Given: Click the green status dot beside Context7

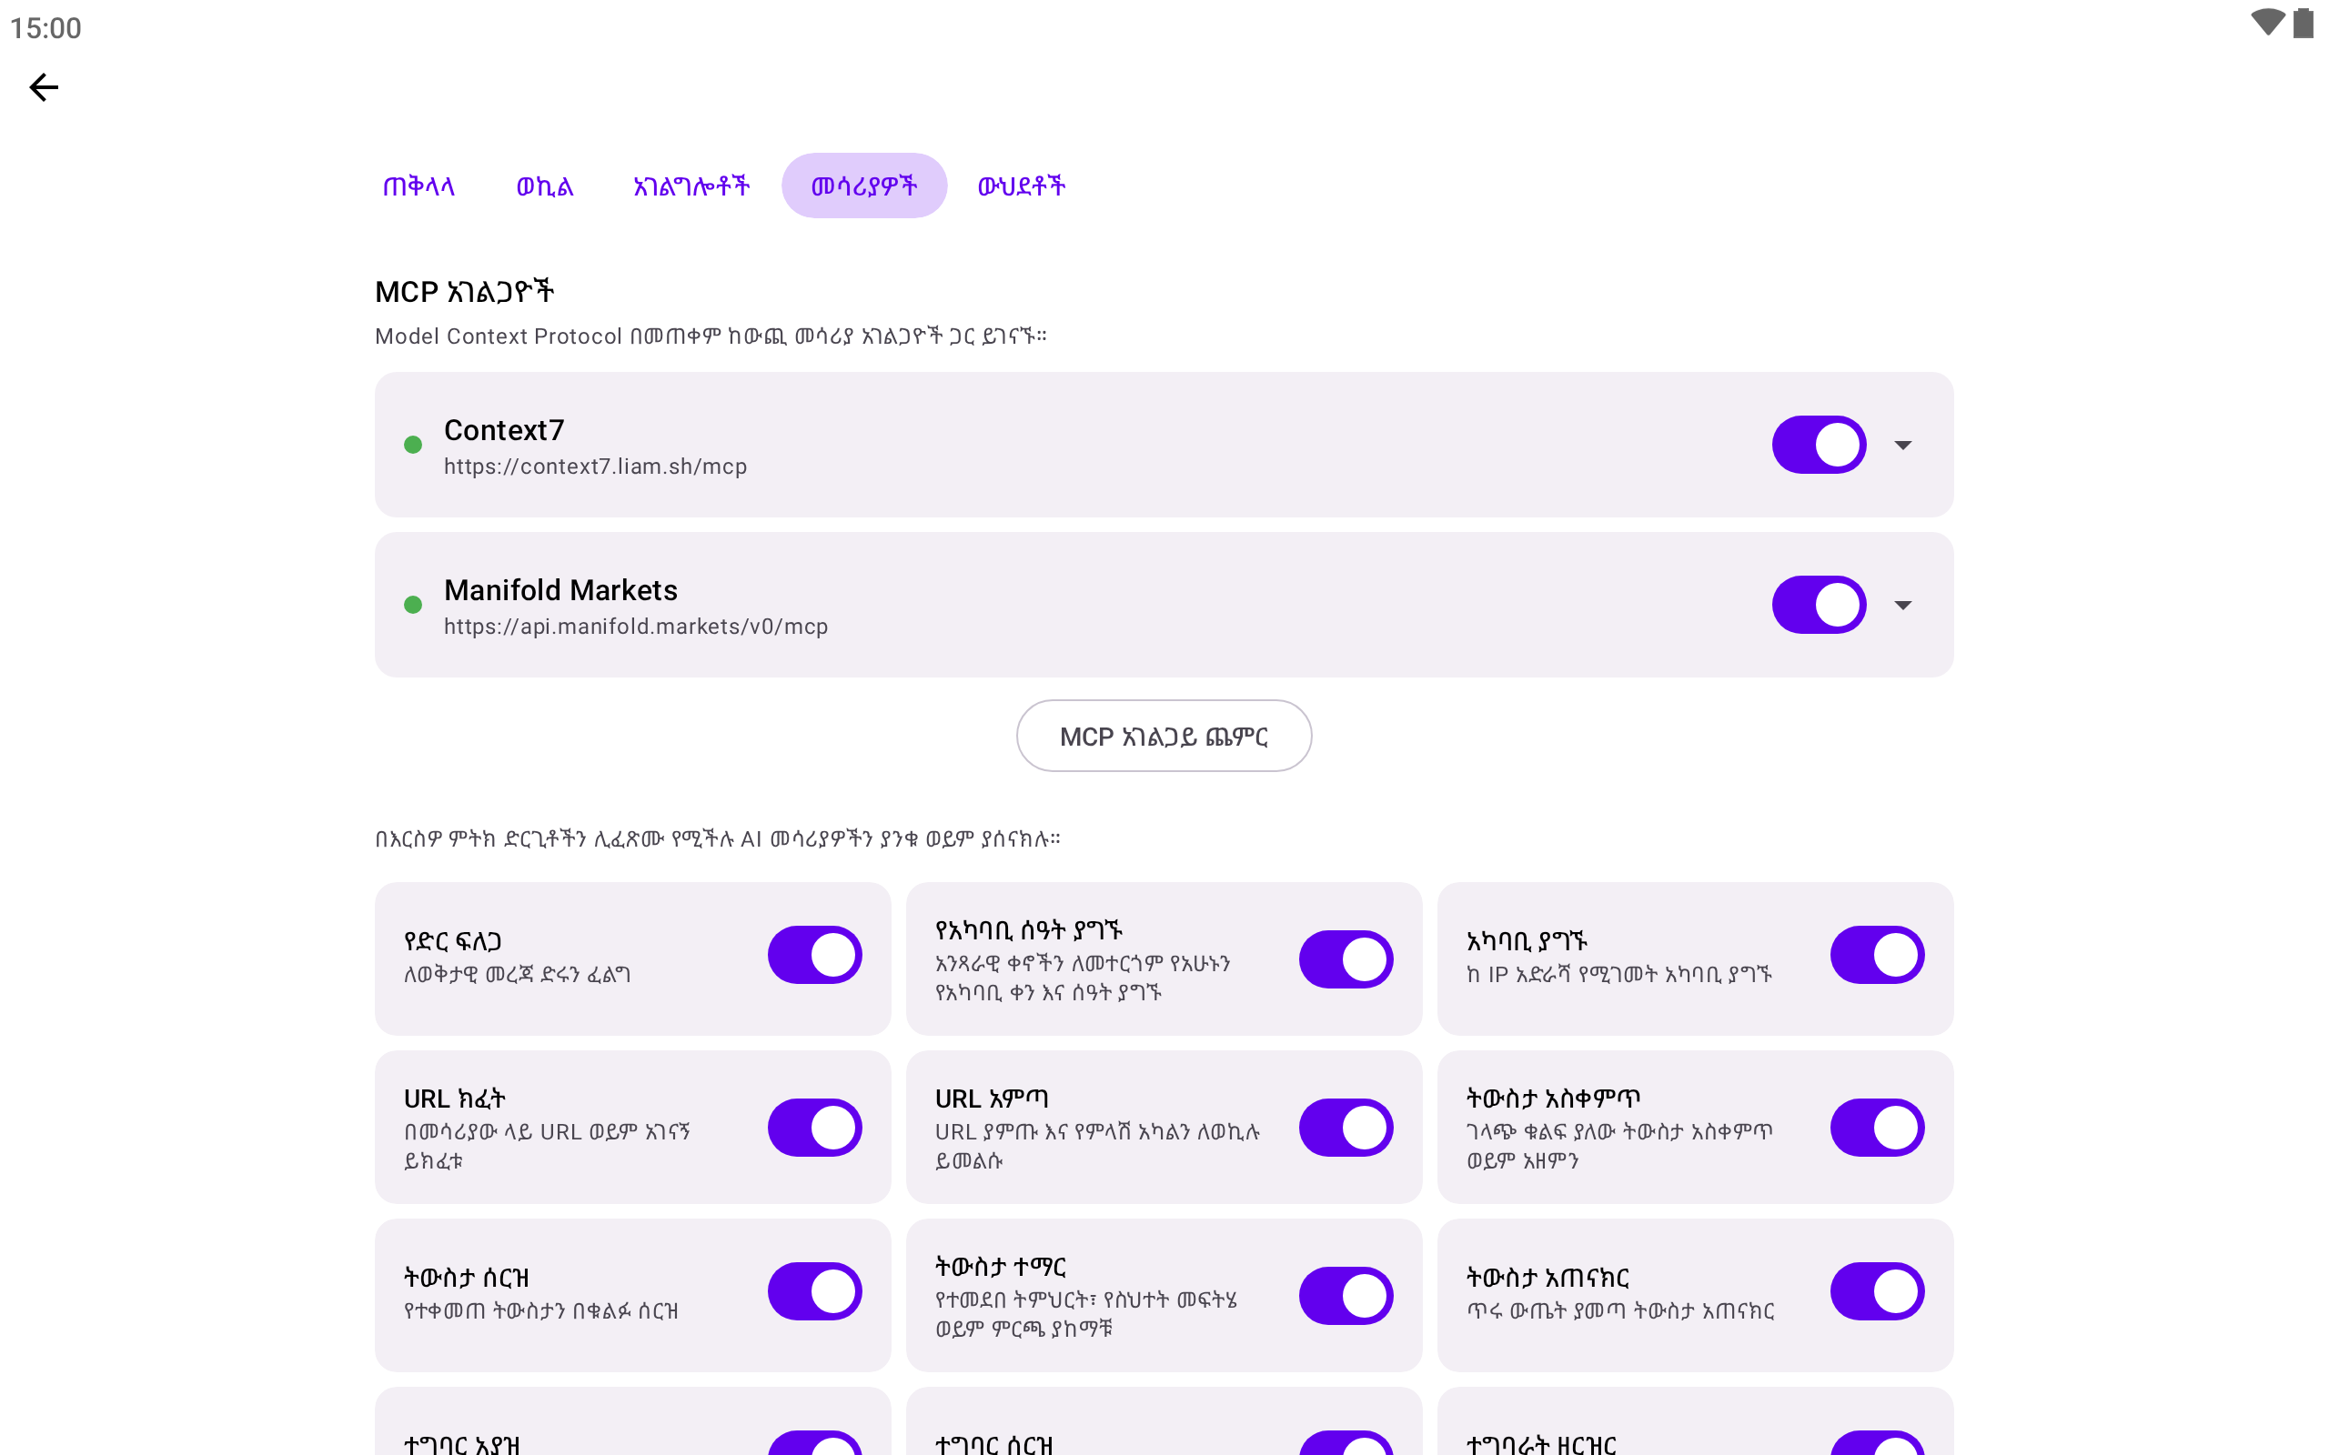Looking at the screenshot, I should [413, 445].
